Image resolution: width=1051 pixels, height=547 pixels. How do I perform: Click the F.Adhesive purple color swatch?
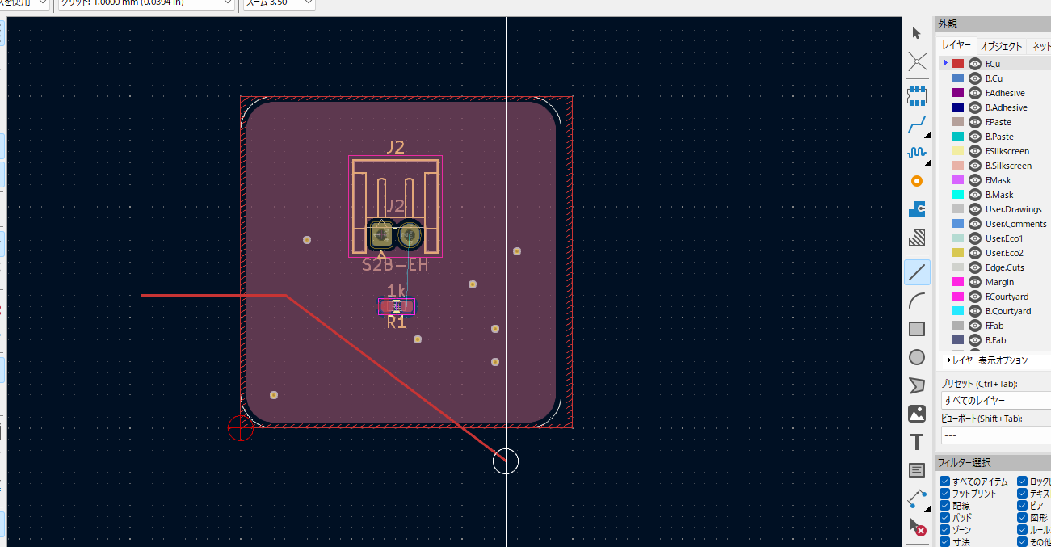[958, 93]
